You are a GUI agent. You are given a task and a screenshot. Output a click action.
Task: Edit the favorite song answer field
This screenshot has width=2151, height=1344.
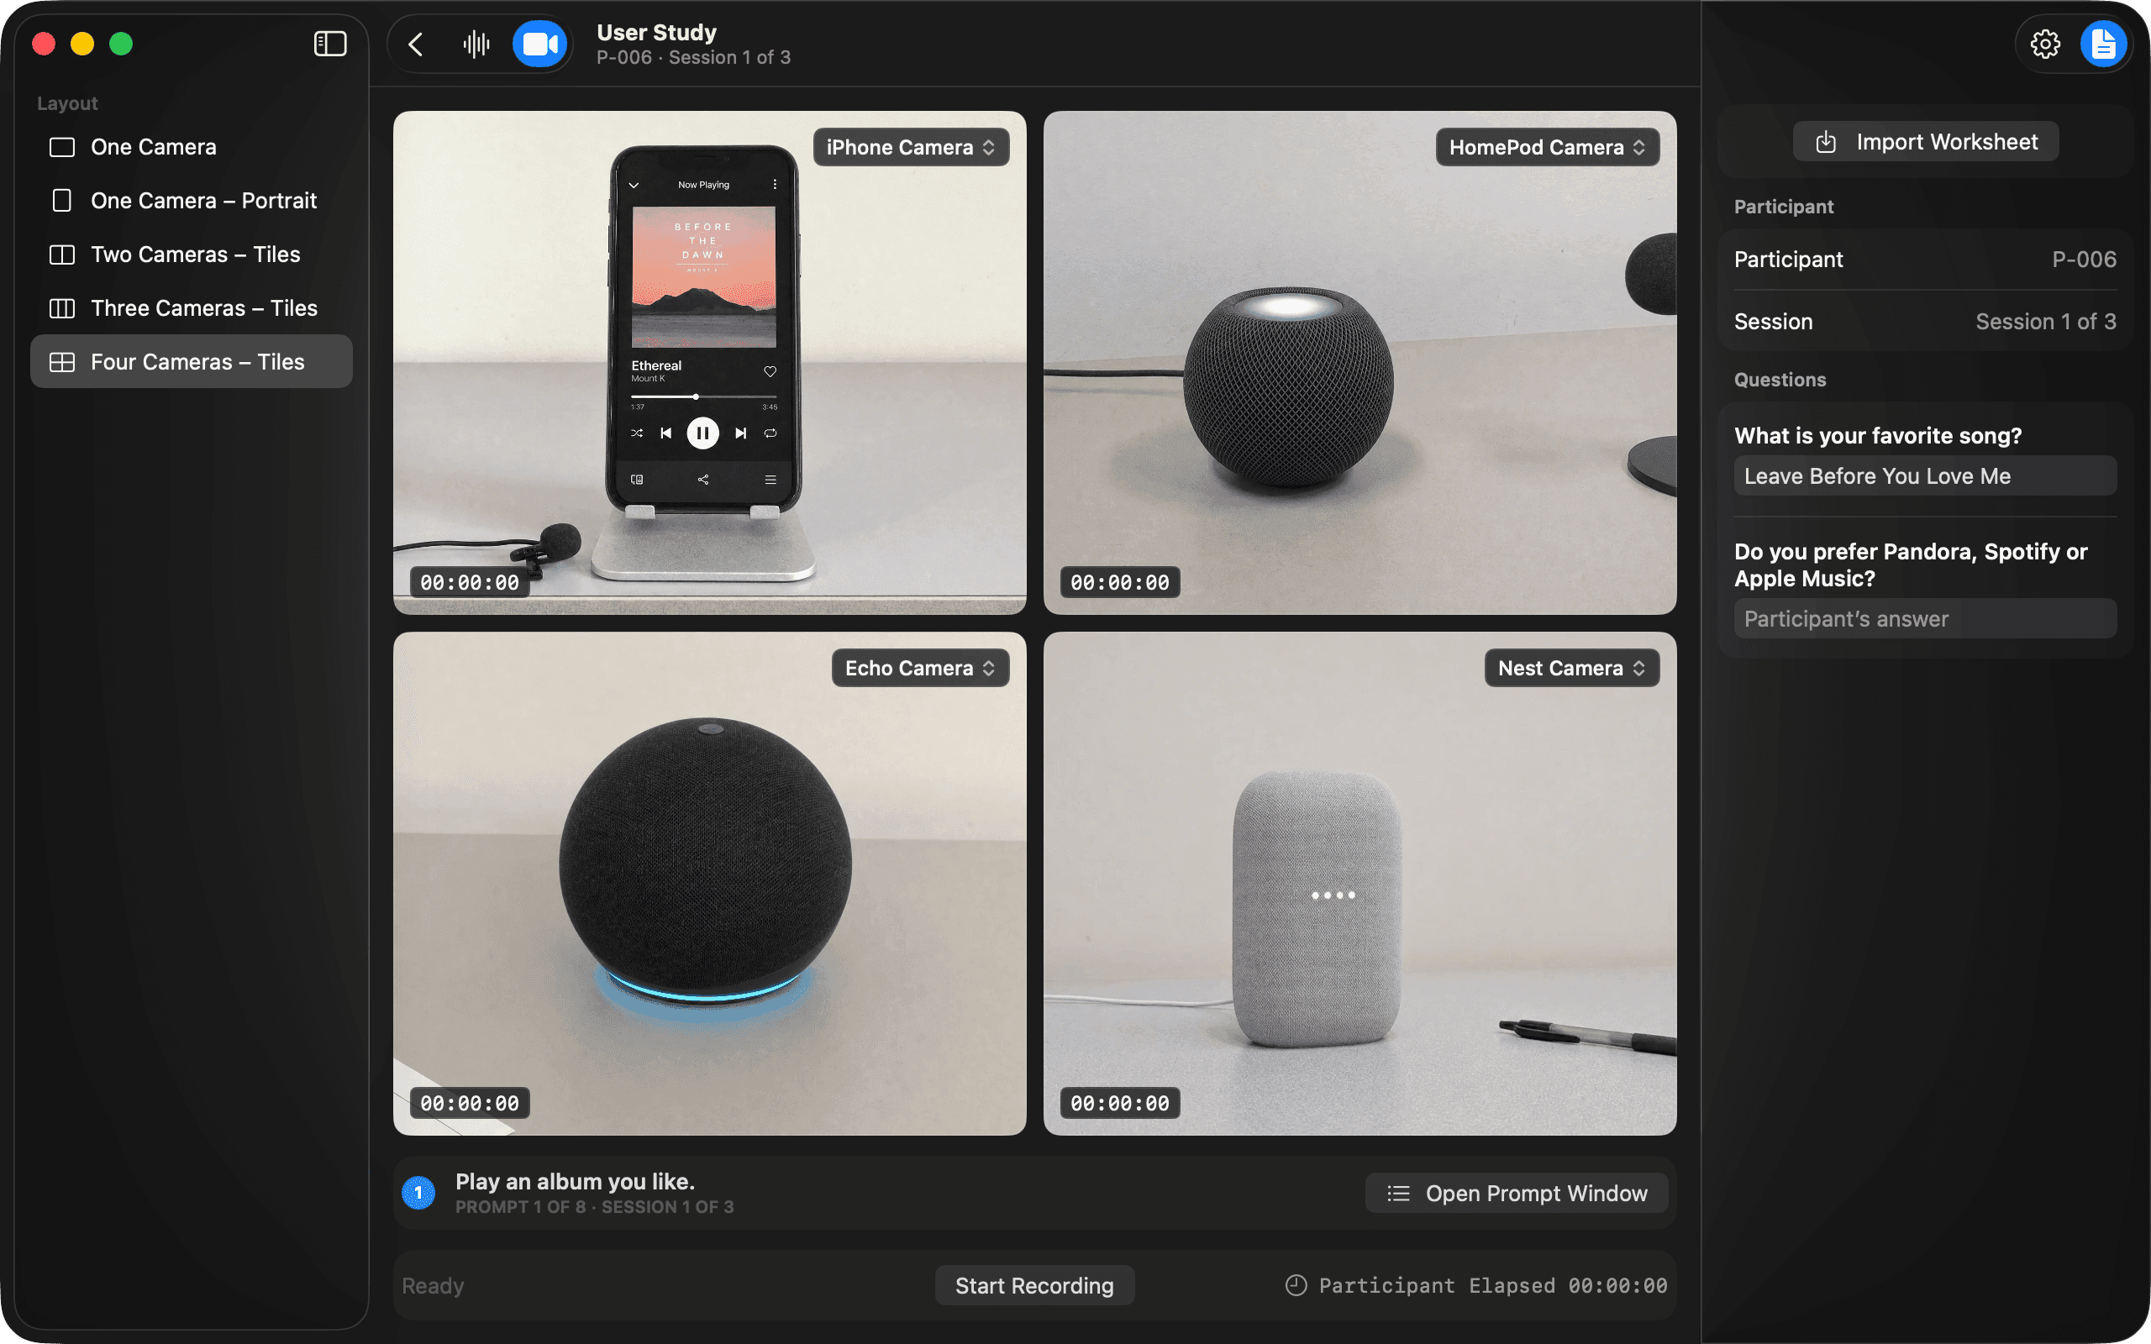1925,476
